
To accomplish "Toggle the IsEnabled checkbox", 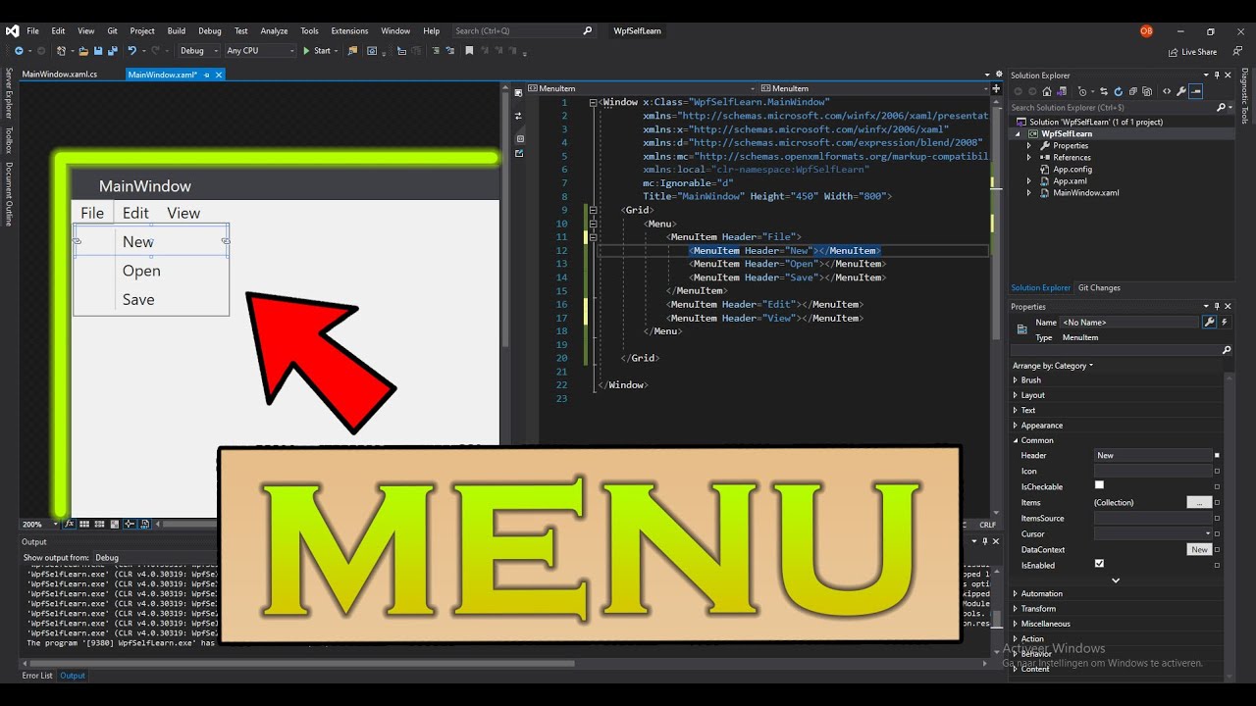I will [1099, 564].
